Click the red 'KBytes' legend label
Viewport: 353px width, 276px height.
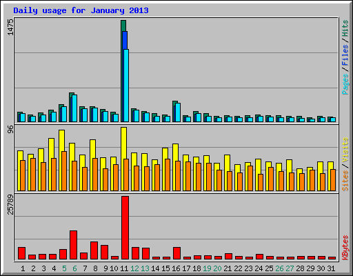345,248
